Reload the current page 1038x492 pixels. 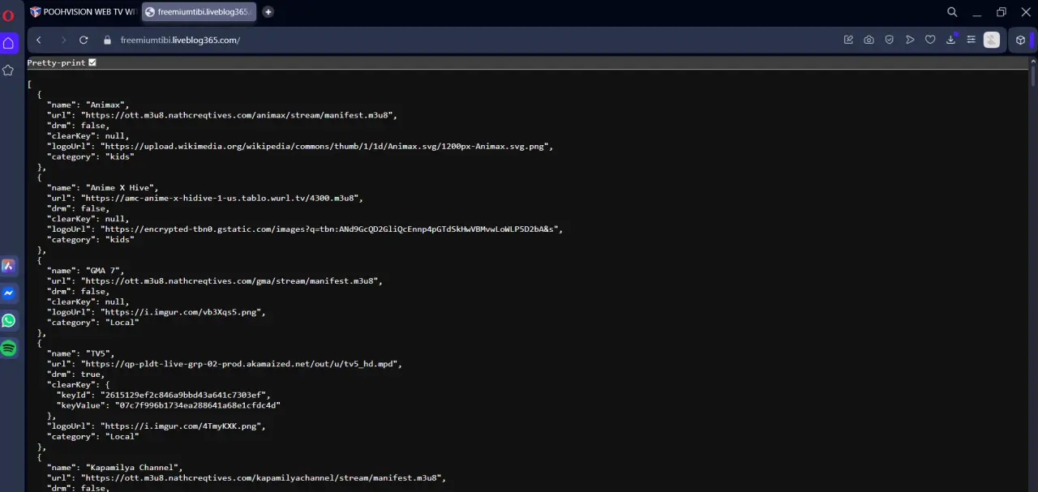[x=84, y=40]
